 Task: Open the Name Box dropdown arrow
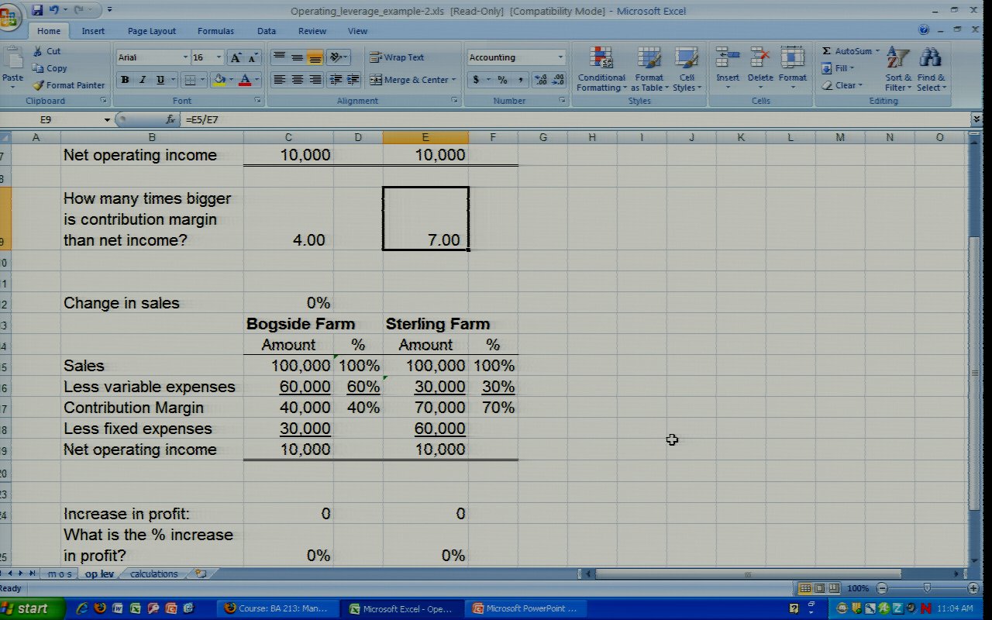tap(107, 120)
